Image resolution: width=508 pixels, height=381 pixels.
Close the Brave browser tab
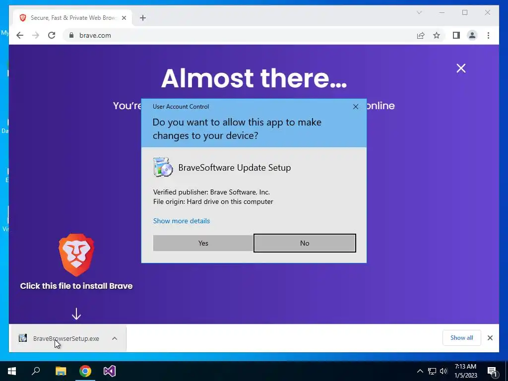tap(124, 18)
